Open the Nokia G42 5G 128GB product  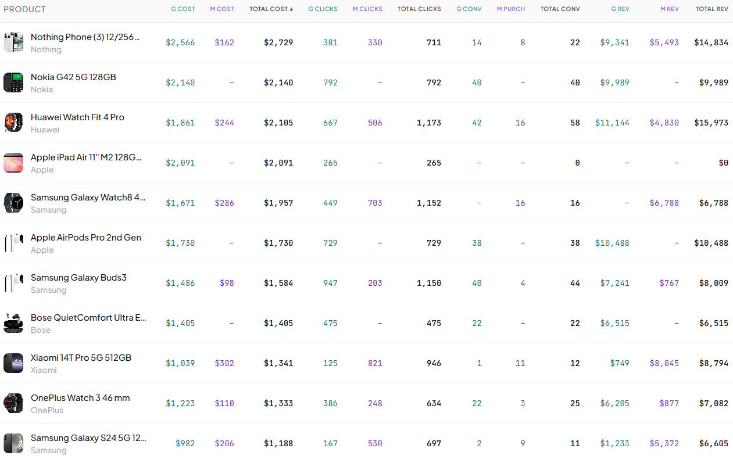(73, 77)
